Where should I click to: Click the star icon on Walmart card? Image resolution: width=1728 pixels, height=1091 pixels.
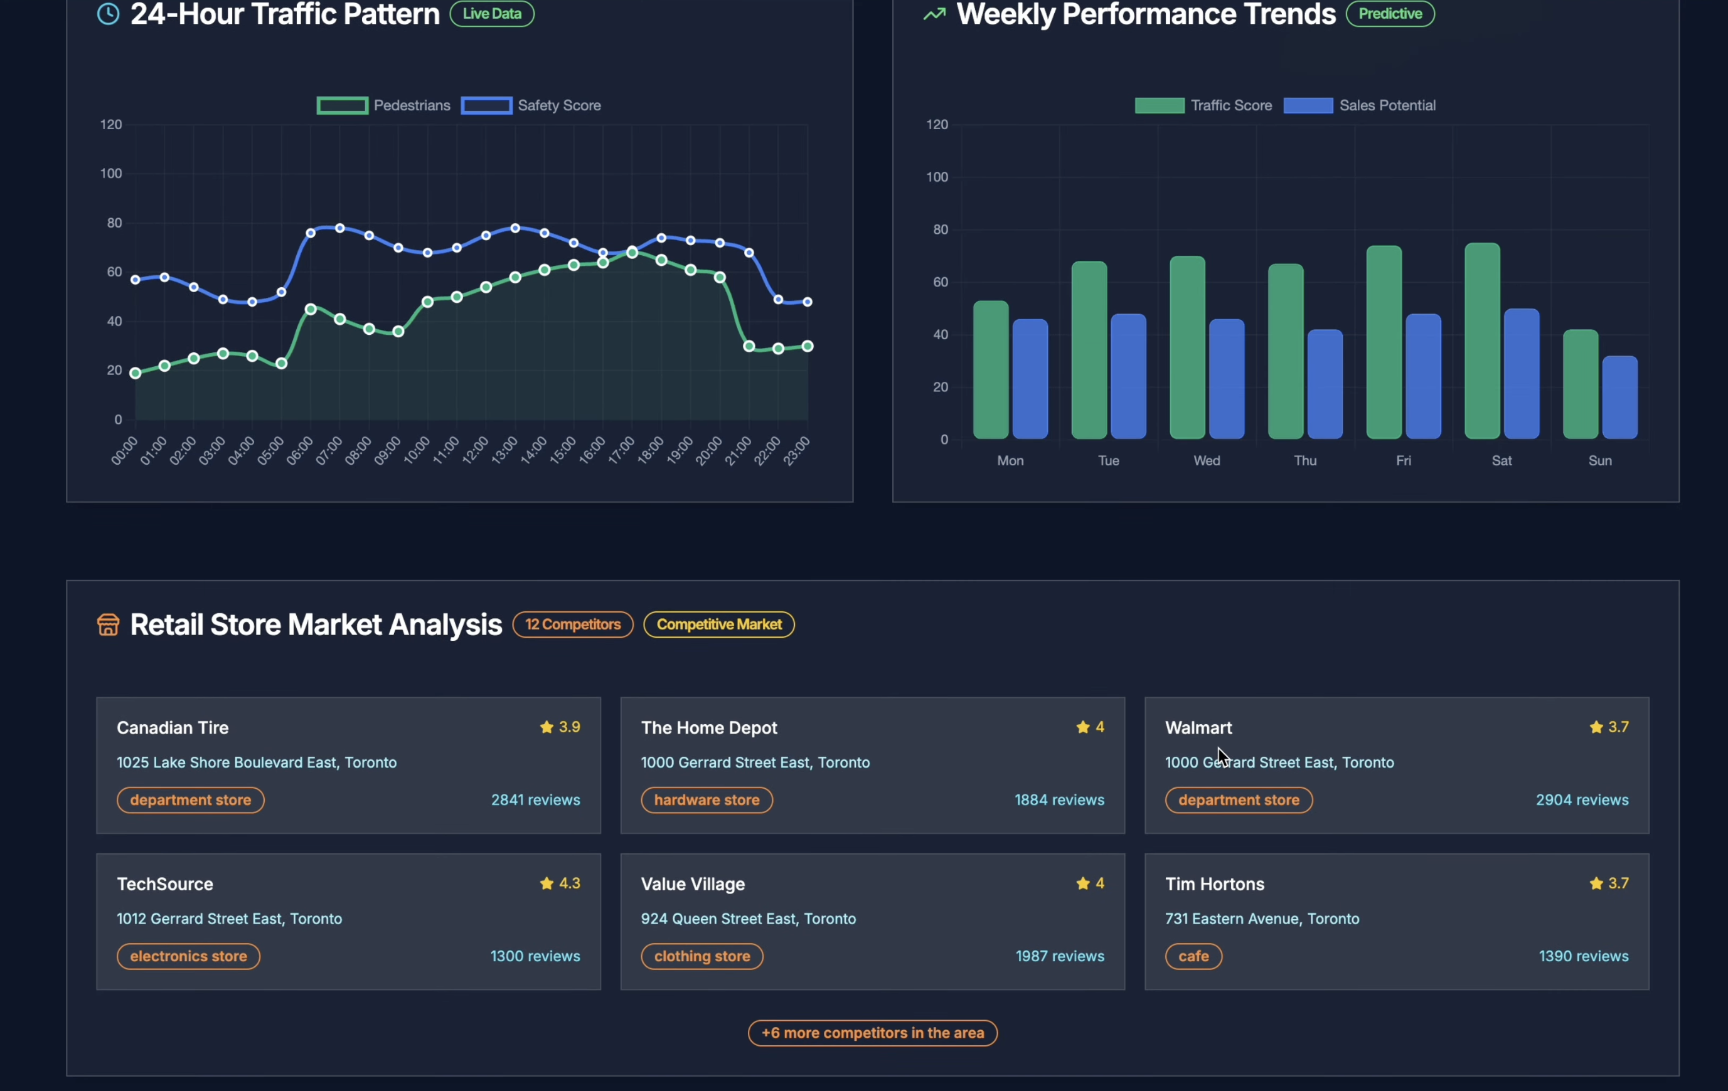click(x=1596, y=727)
